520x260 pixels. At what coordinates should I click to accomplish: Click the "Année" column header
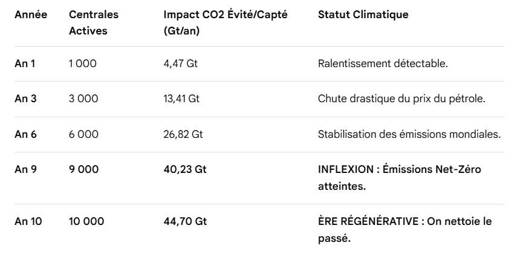coord(28,15)
